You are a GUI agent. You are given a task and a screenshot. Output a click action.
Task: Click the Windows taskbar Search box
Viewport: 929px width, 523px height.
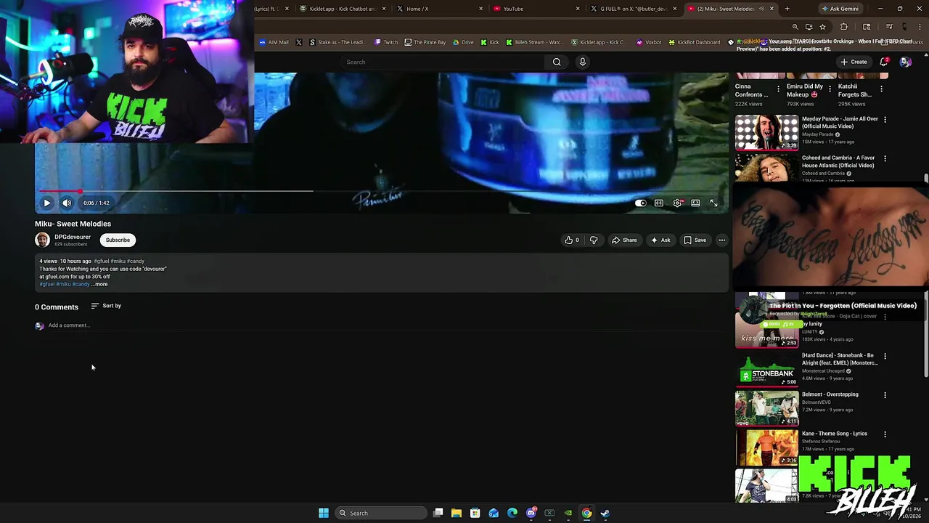380,513
